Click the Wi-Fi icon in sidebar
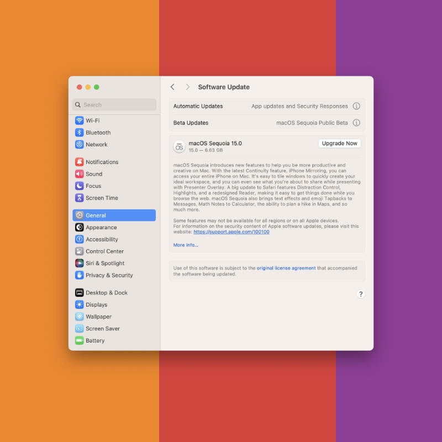 pyautogui.click(x=80, y=120)
